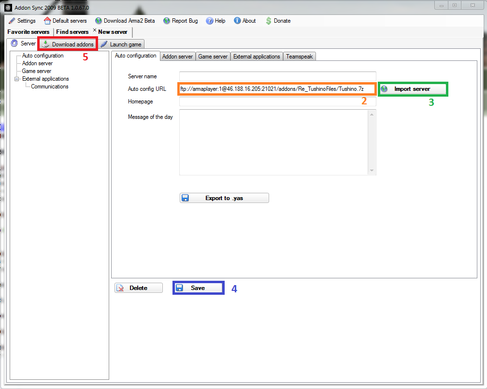Click the gear icon on the Server tab
487x389 pixels.
(x=14, y=43)
